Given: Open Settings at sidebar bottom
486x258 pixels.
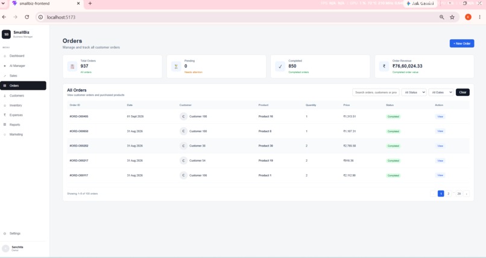Looking at the screenshot, I should (15, 233).
